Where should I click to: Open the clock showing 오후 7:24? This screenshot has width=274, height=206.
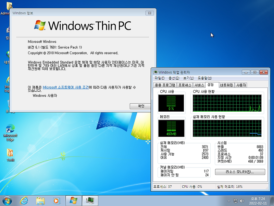[x=258, y=201]
